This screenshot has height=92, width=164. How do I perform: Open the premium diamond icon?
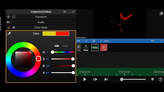pyautogui.click(x=153, y=79)
